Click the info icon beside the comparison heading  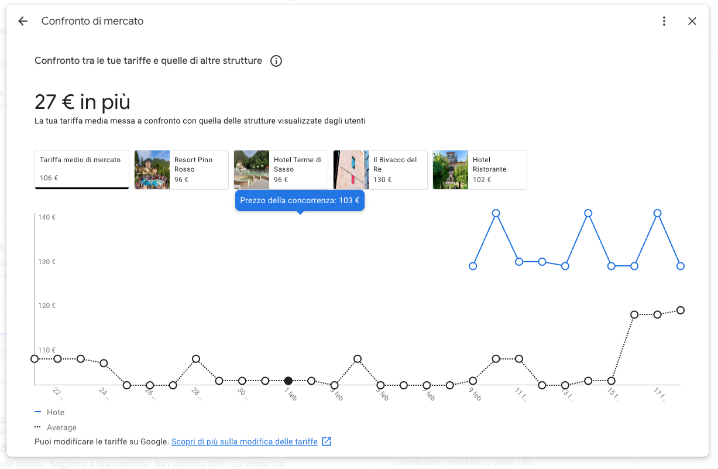point(276,61)
